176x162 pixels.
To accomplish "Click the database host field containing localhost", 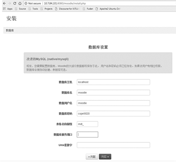I will (114, 82).
